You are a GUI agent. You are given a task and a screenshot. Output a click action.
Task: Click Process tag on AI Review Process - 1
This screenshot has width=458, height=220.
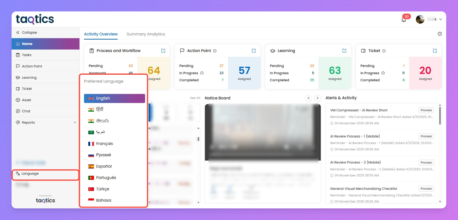point(426,136)
